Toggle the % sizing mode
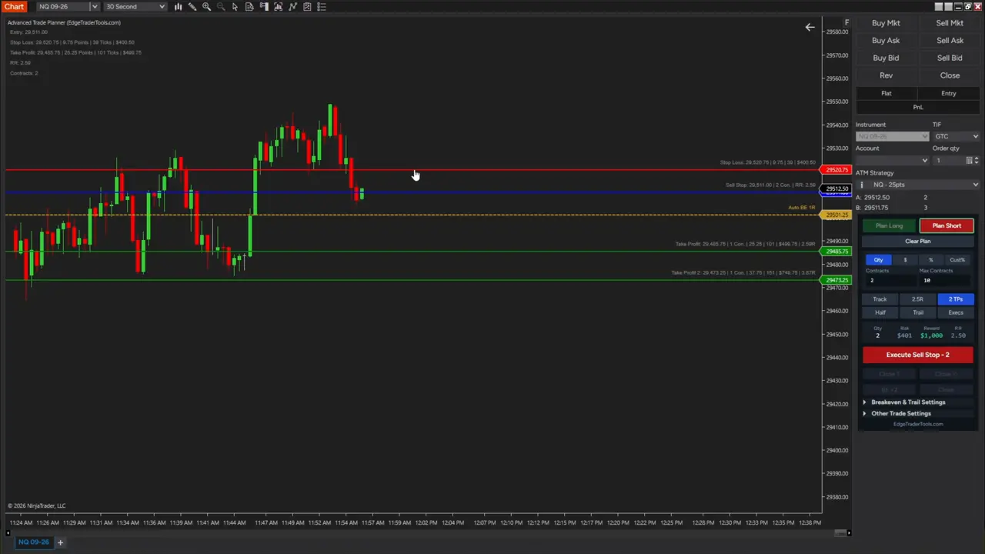985x554 pixels. coord(930,260)
